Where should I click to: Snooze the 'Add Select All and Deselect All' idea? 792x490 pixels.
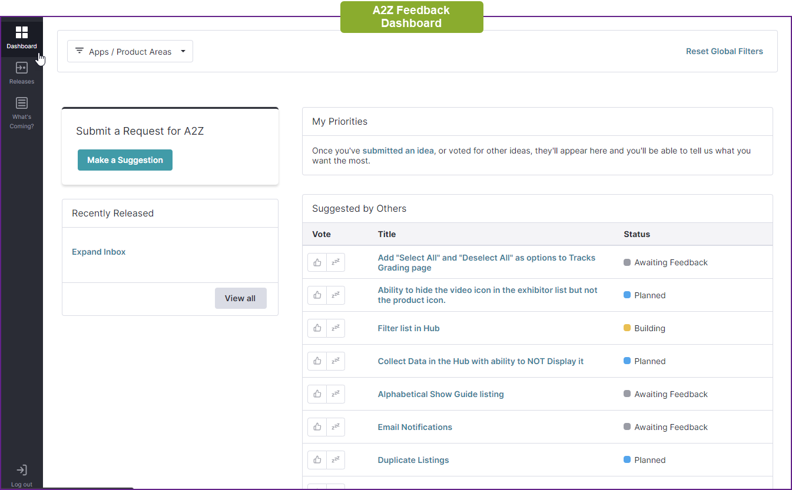point(336,262)
